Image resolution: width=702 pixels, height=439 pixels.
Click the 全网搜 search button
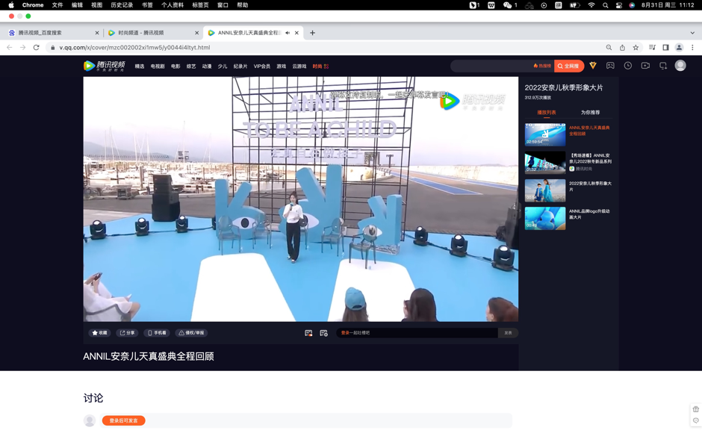coord(569,66)
